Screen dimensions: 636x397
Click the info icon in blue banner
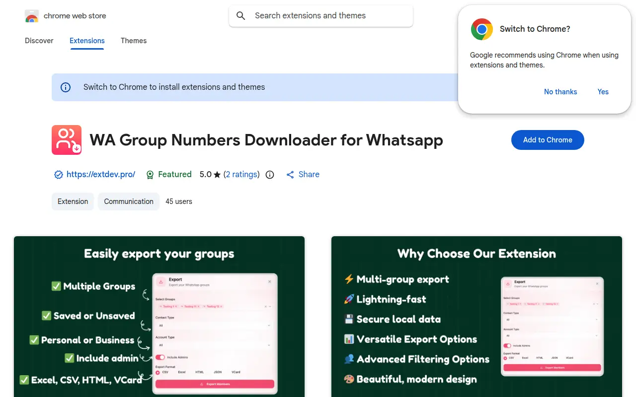(x=66, y=87)
